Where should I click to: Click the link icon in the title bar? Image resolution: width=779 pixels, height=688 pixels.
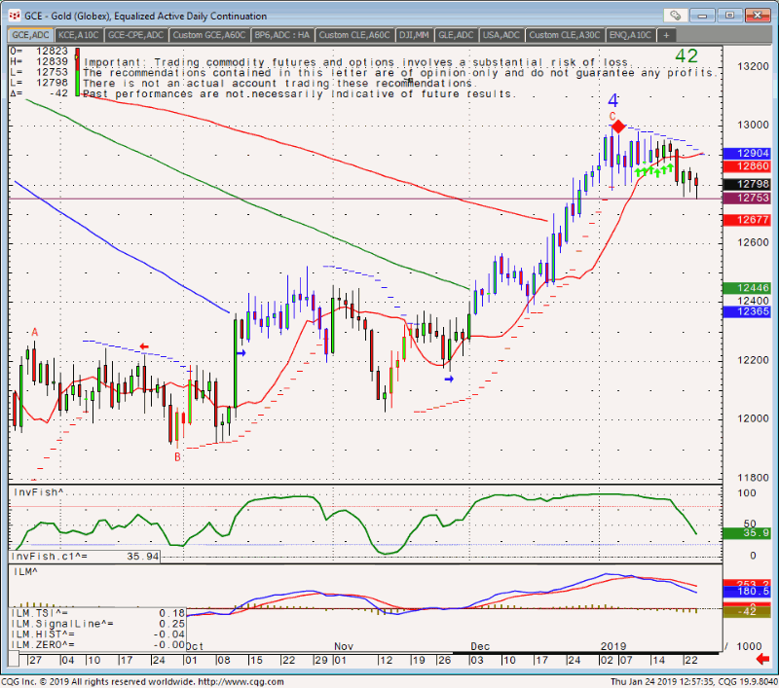click(674, 15)
